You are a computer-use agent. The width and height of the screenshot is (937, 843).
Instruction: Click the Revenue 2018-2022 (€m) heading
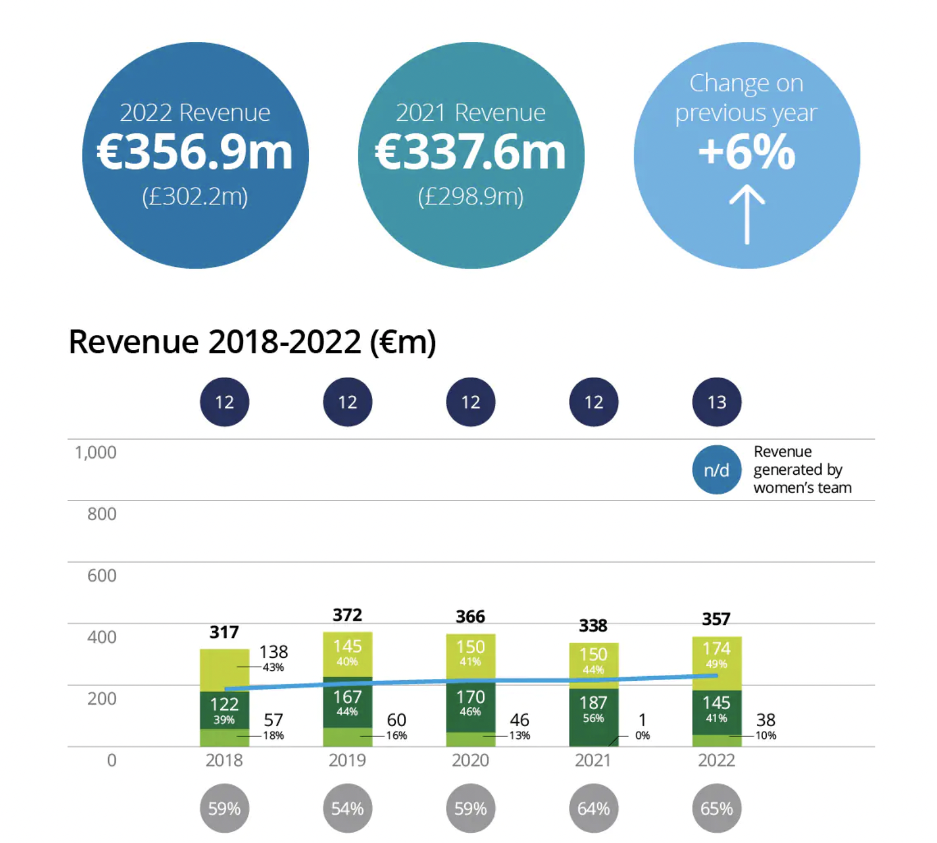pos(253,342)
